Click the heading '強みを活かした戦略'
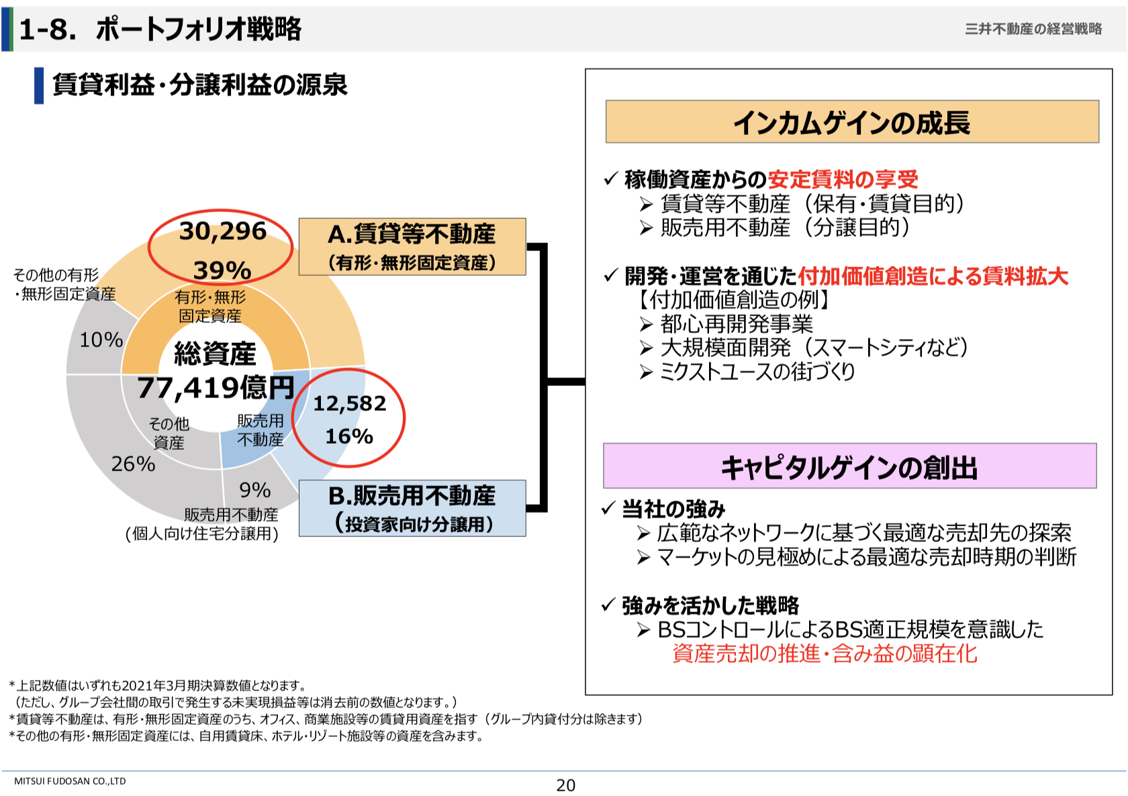This screenshot has height=796, width=1128. (710, 605)
